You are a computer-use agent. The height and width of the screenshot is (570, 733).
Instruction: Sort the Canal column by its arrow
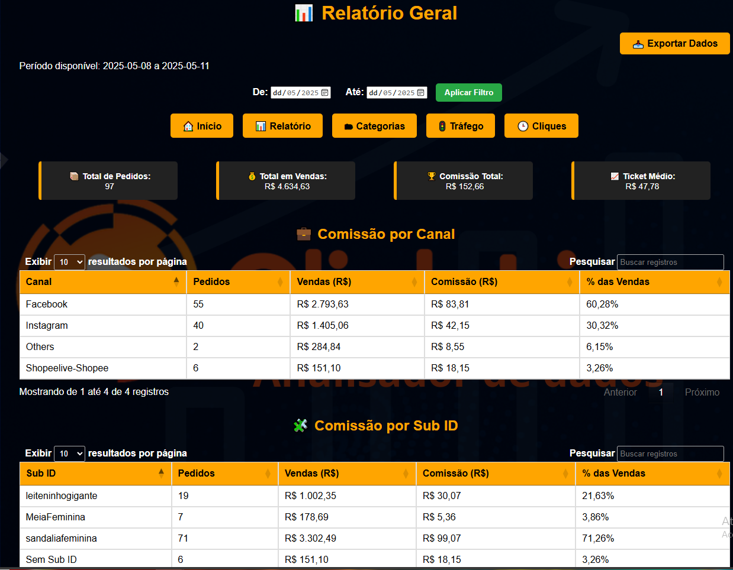[176, 282]
